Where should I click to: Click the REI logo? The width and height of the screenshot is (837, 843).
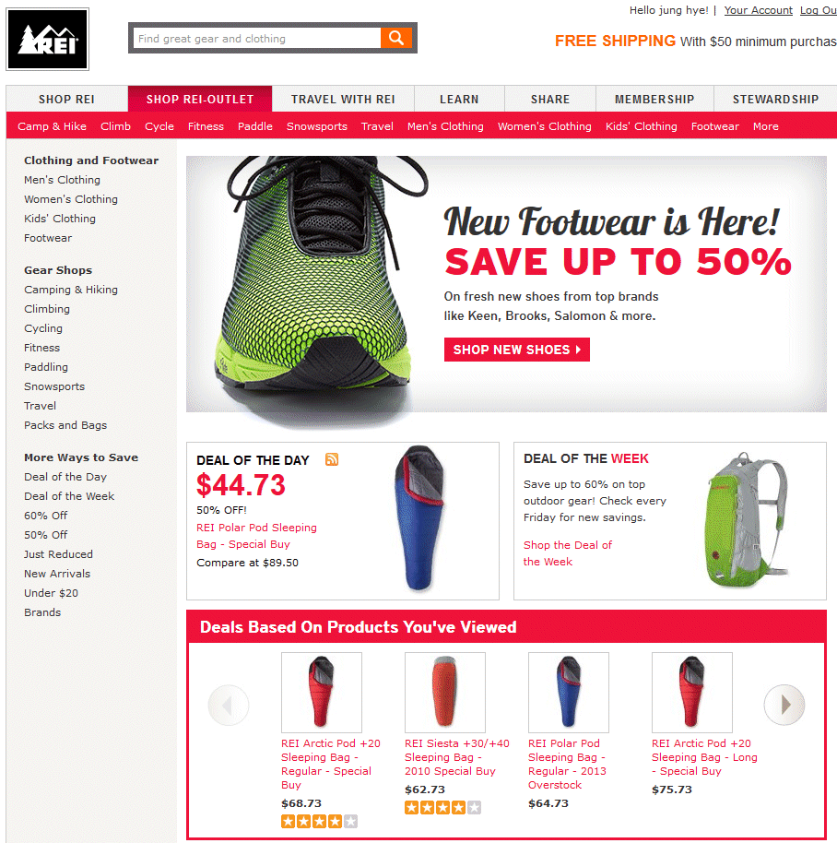tap(47, 40)
